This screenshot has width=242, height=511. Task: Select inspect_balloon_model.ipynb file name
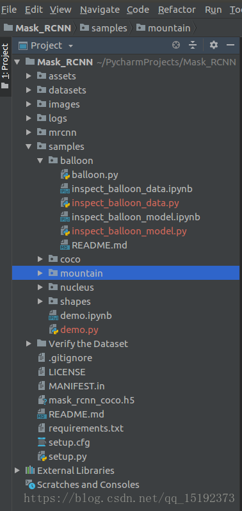point(136,217)
